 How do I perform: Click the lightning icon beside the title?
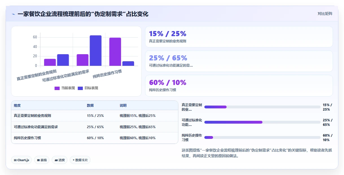13,14
